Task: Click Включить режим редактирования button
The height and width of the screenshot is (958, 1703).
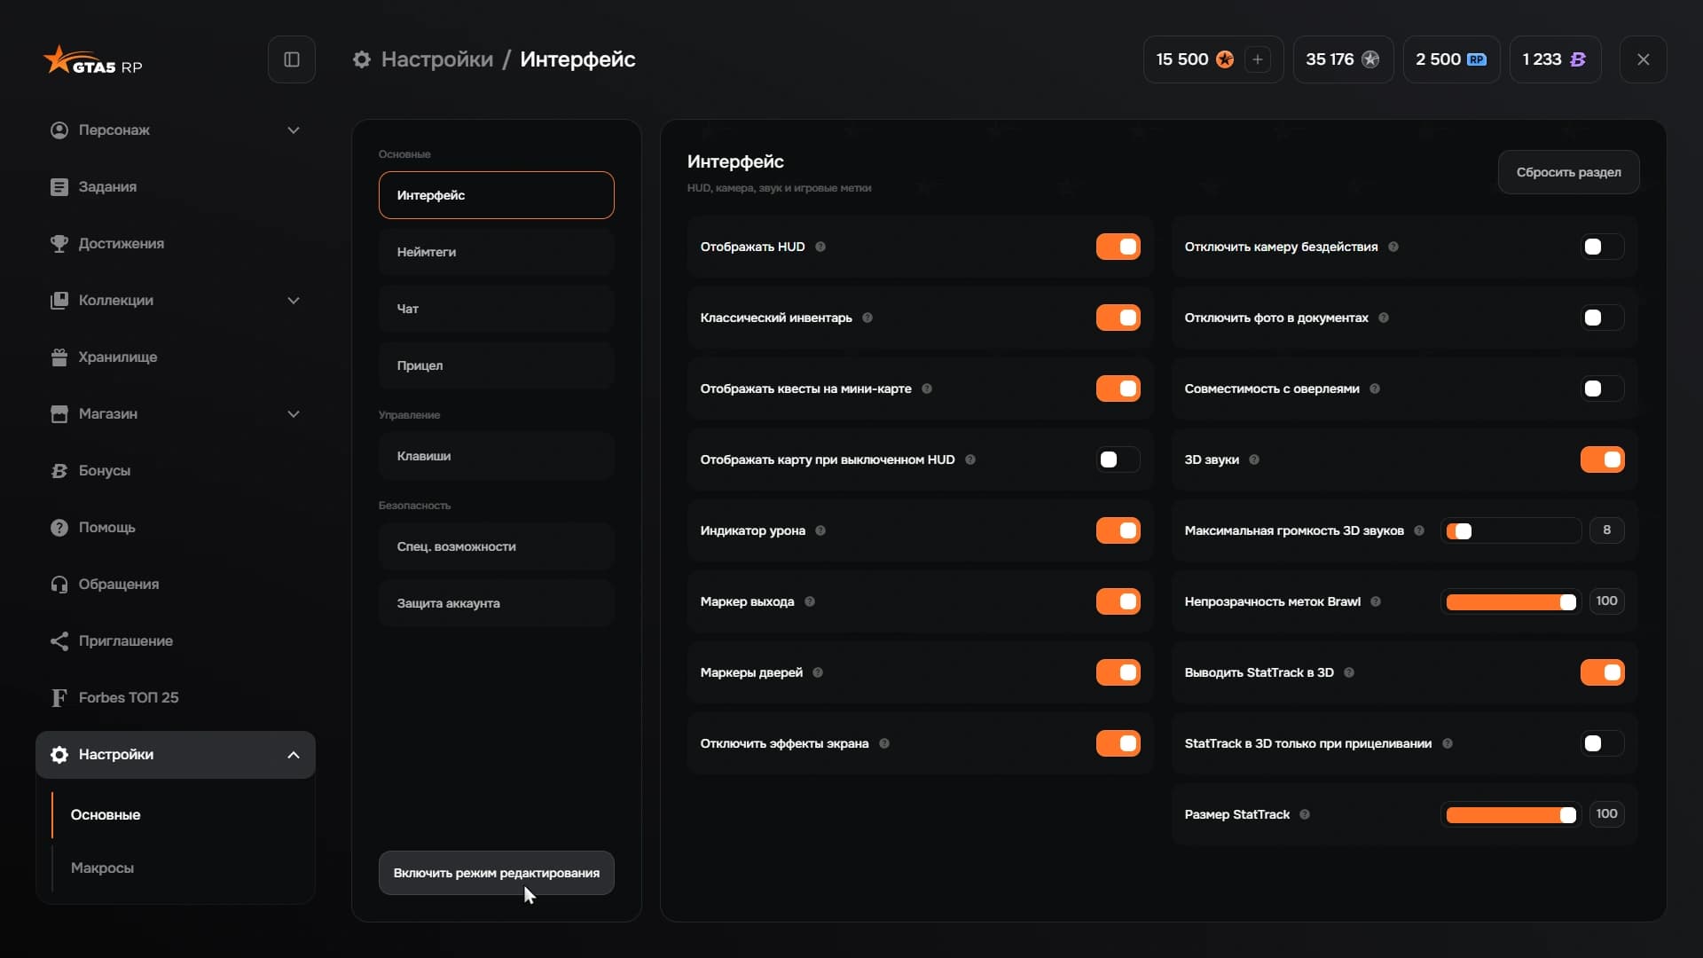Action: [x=496, y=873]
